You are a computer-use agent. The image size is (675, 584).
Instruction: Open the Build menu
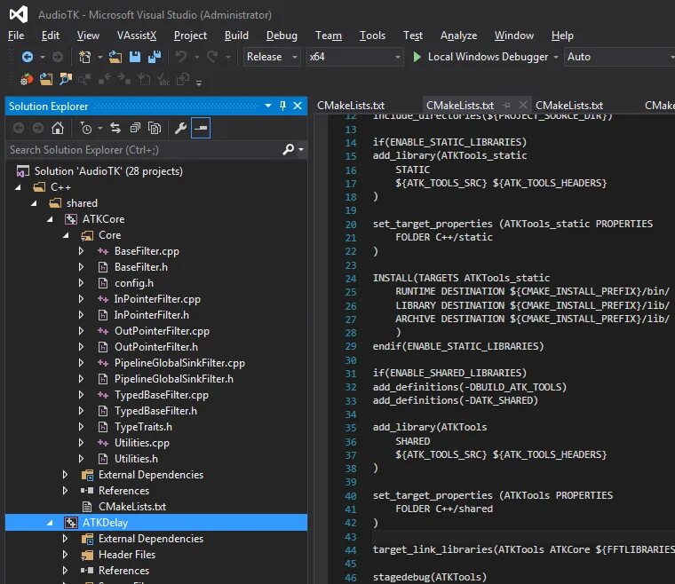236,36
